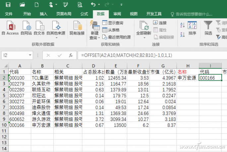Sort ascending A to Z icon
This screenshot has height=152, width=227.
point(182,25)
